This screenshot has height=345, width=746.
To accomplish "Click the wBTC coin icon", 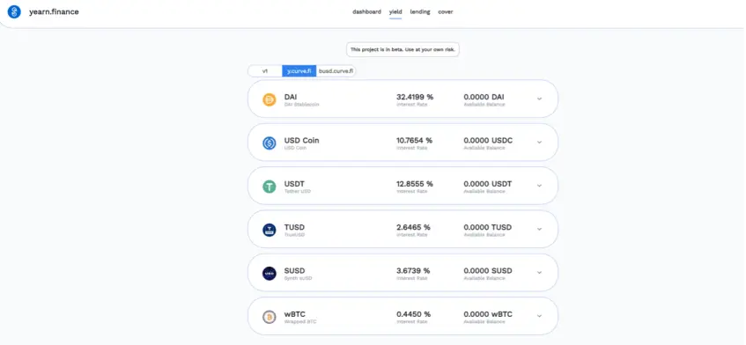I will pyautogui.click(x=270, y=317).
